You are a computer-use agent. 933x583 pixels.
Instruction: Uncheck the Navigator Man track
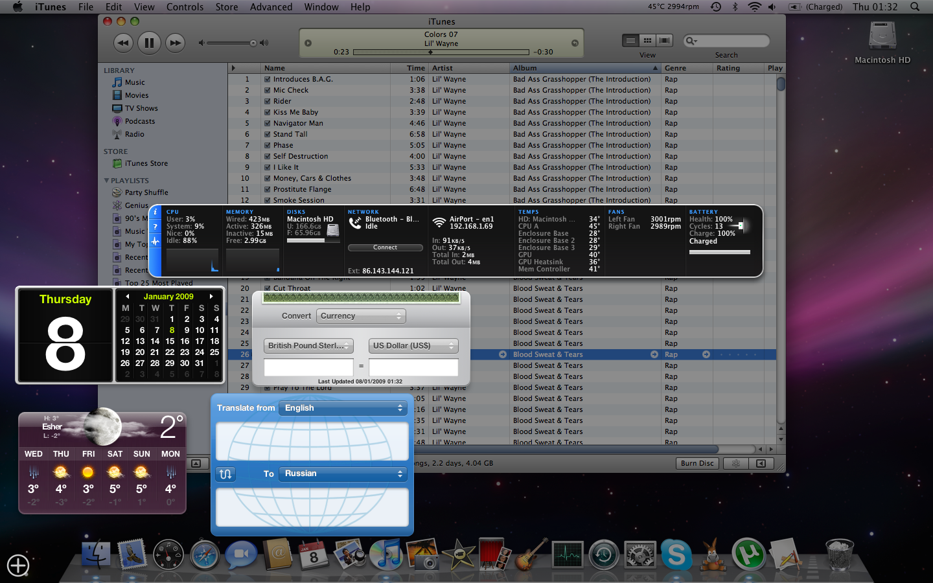coord(267,124)
